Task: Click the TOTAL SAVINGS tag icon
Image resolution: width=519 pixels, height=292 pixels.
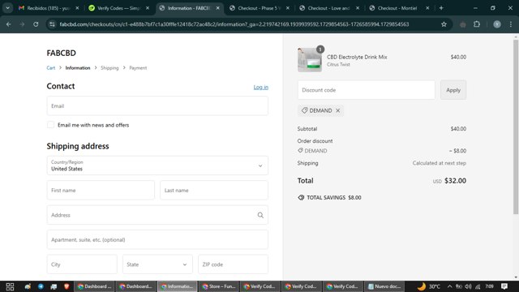Action: pos(301,198)
